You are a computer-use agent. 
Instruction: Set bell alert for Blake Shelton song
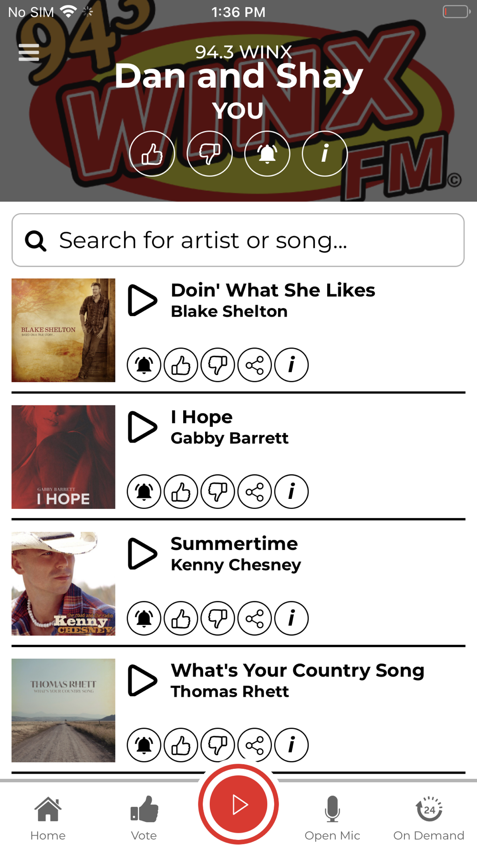pos(144,365)
